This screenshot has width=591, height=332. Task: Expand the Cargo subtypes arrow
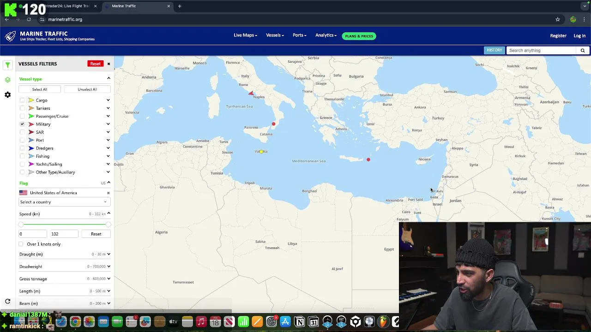click(x=108, y=100)
